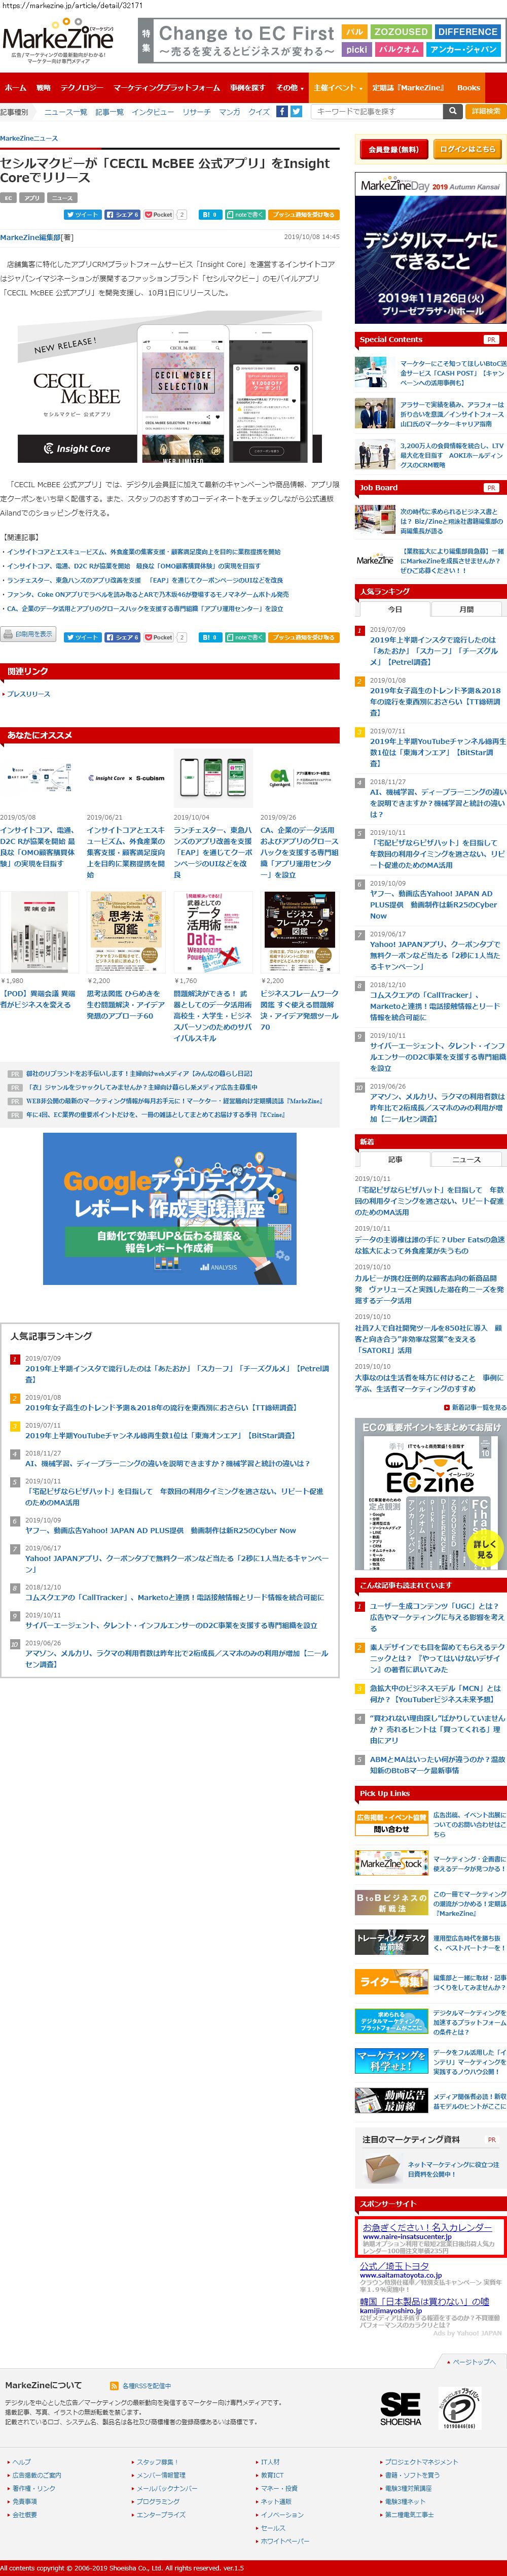Click the Change to EC First banner

coord(321,41)
